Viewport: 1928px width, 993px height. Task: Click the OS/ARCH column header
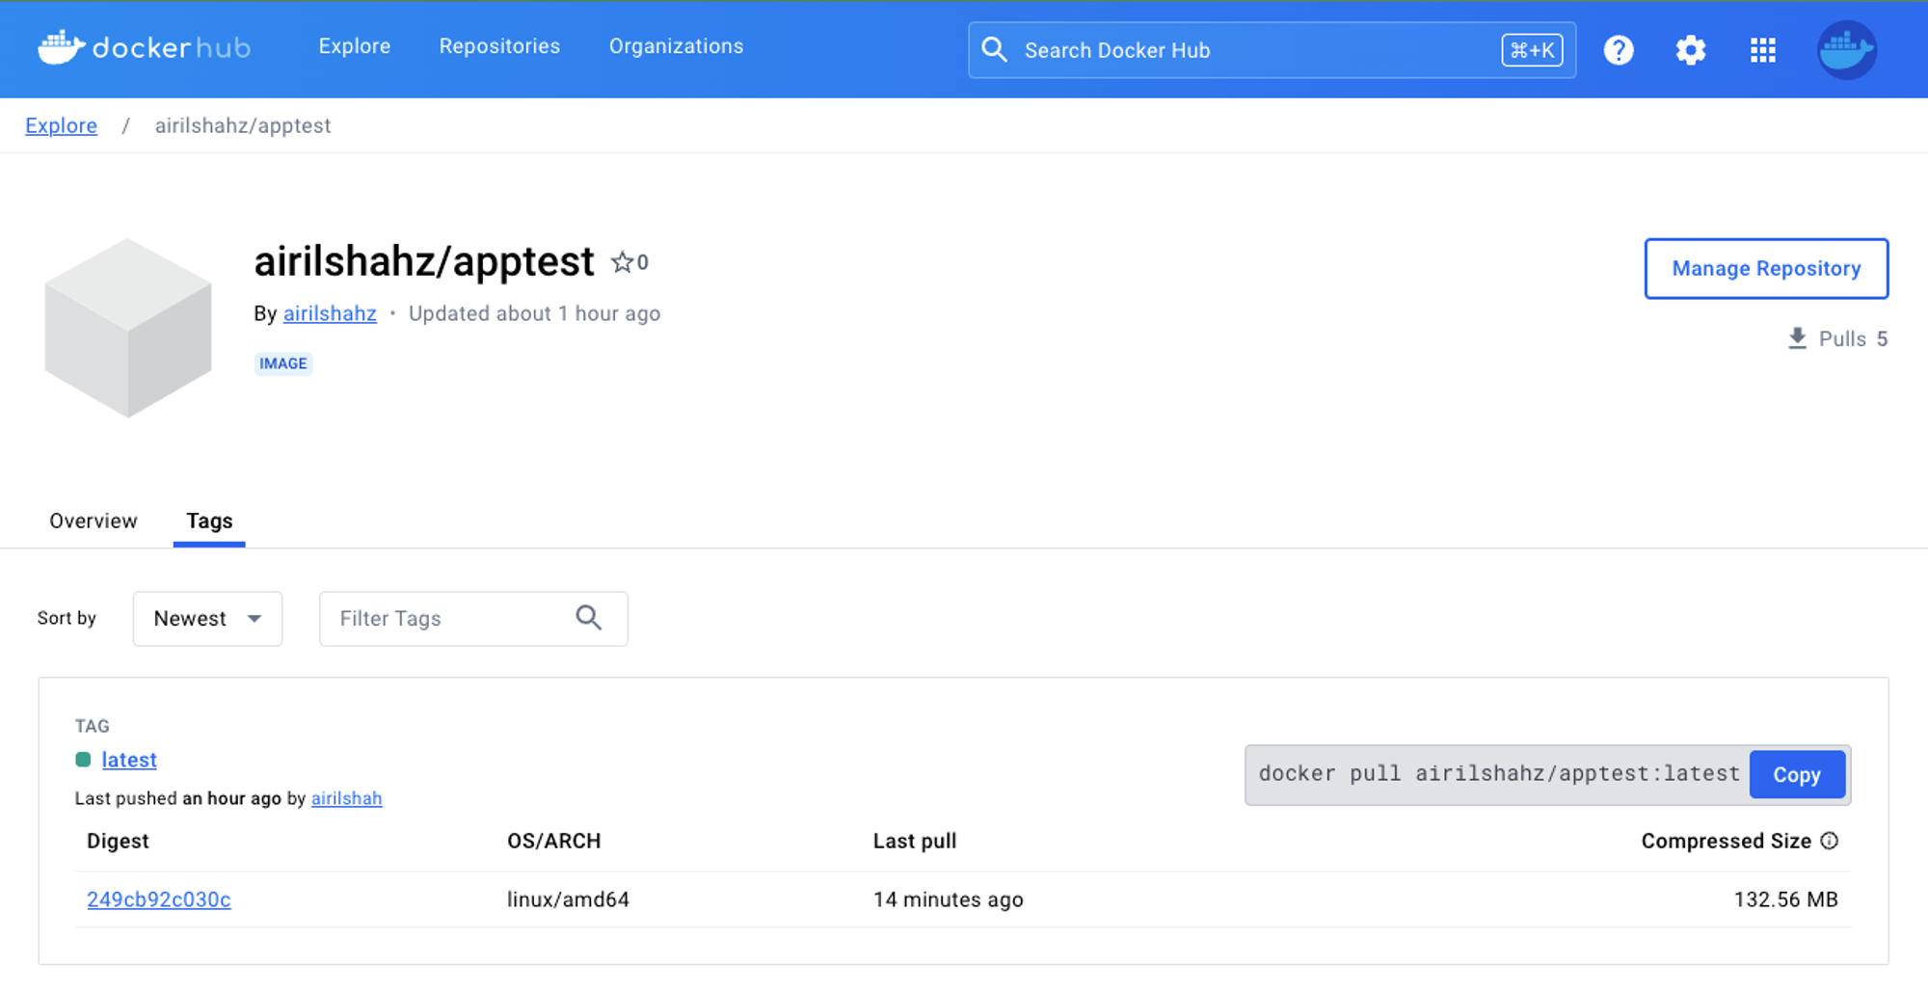click(x=554, y=841)
